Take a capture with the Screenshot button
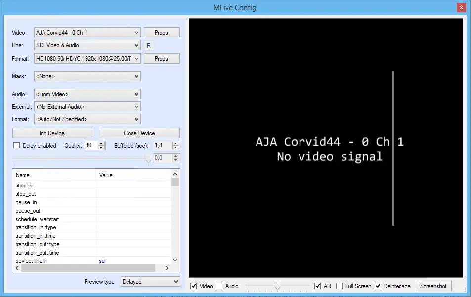Screen dimensions: 471x297 [x=433, y=286]
